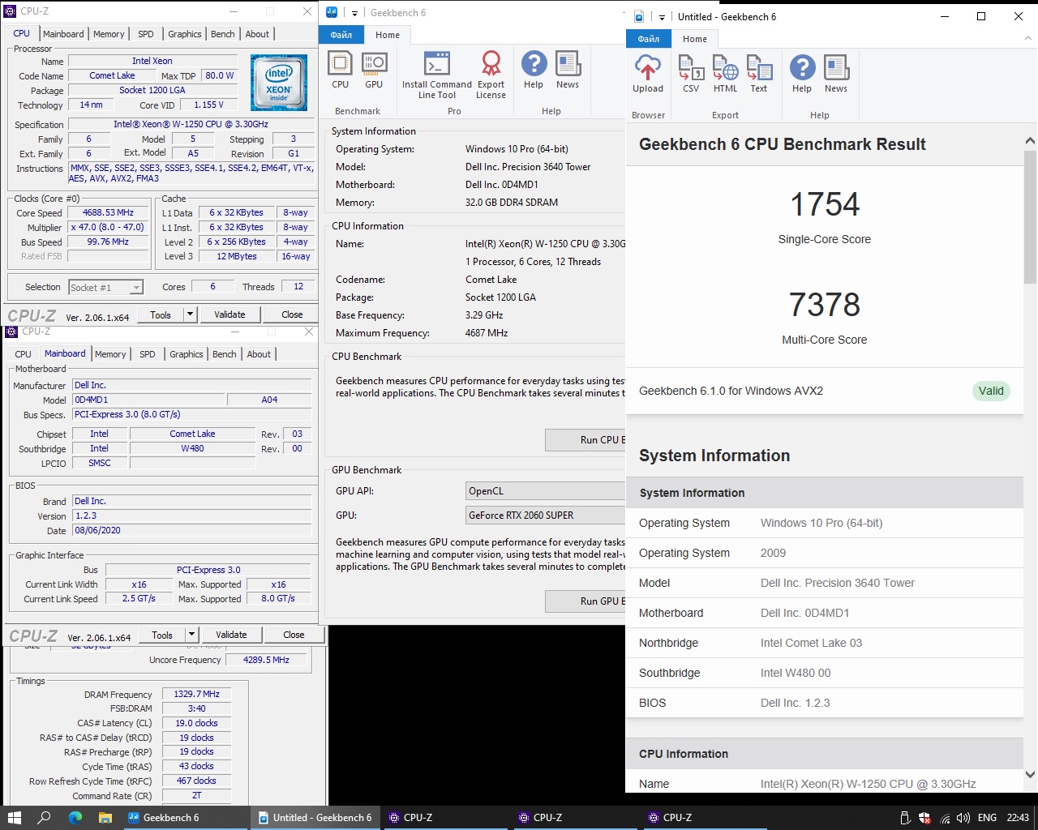Open Tools dropdown arrow in second CPU-Z
The height and width of the screenshot is (830, 1038).
(x=191, y=635)
